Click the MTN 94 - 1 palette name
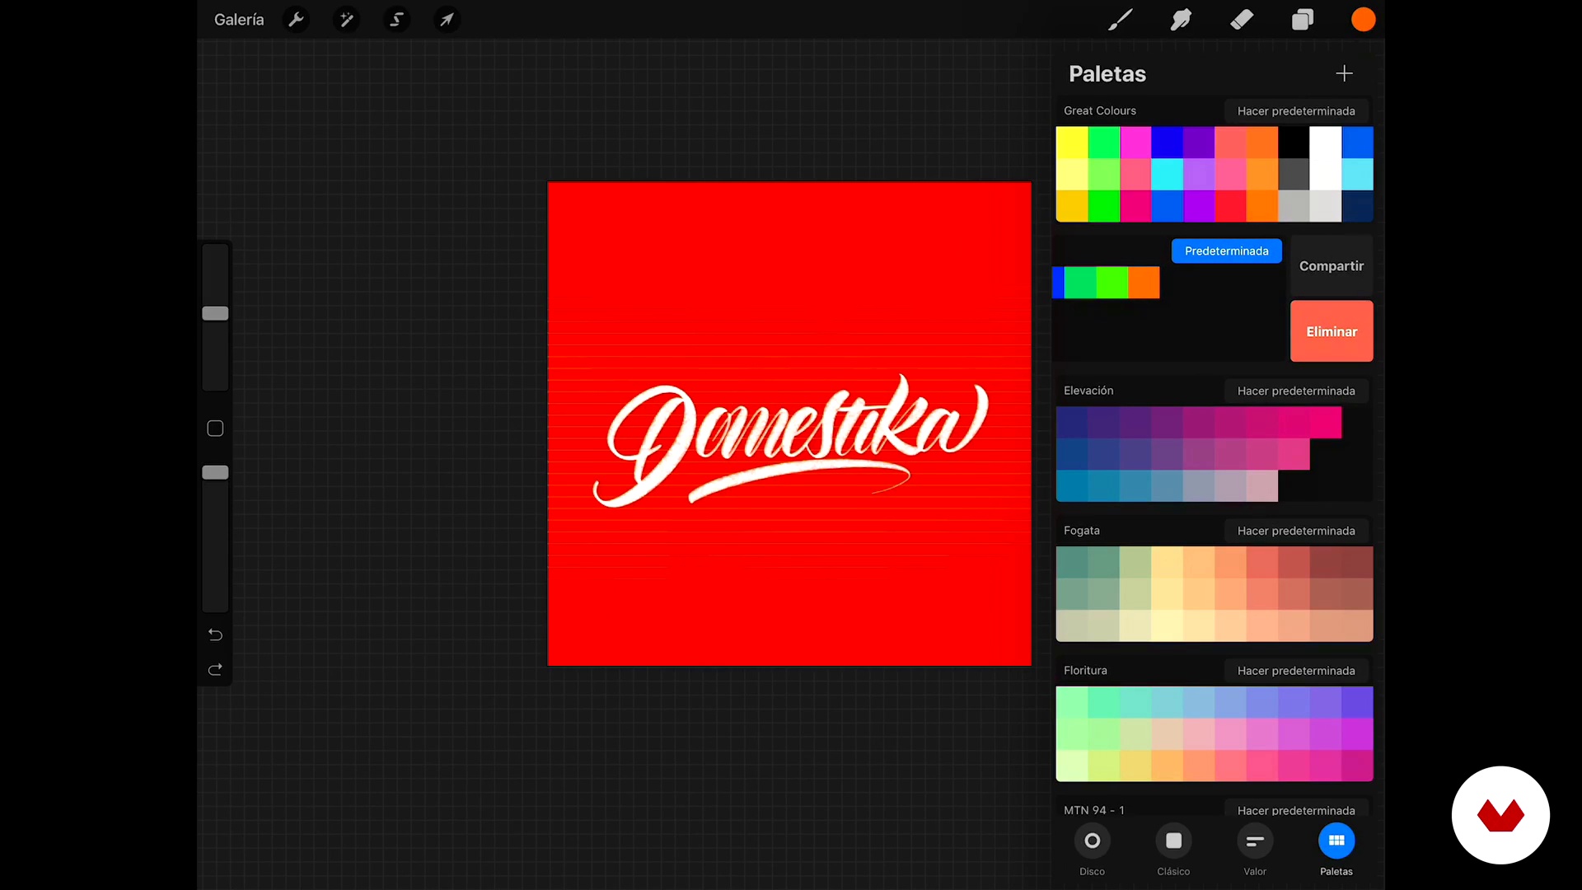This screenshot has width=1582, height=890. 1093,810
